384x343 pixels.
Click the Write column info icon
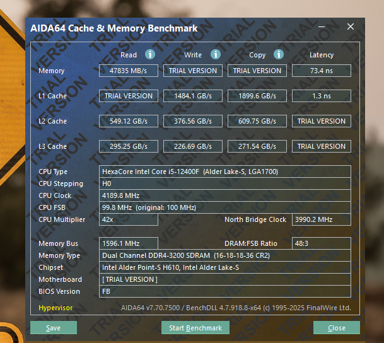pos(216,54)
